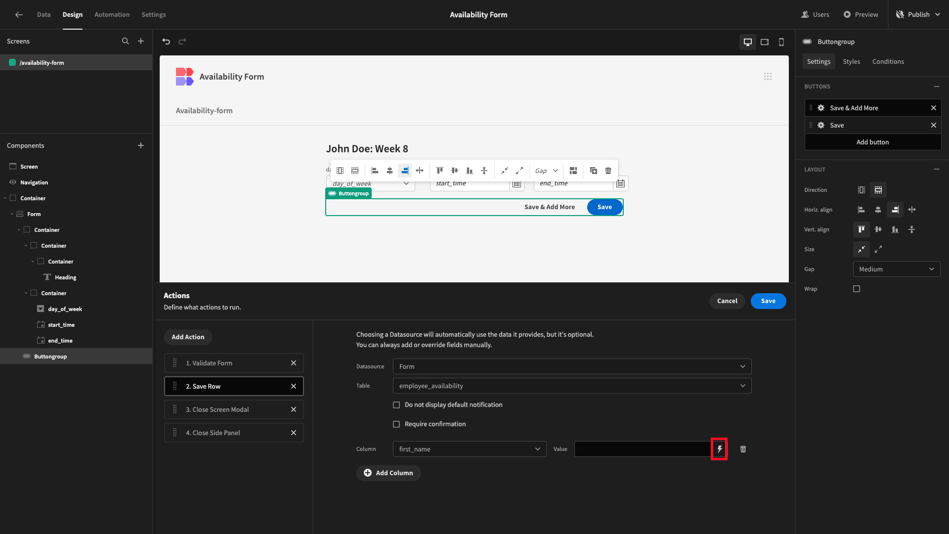Open the Column dropdown showing first_name
The height and width of the screenshot is (534, 949).
click(x=469, y=449)
